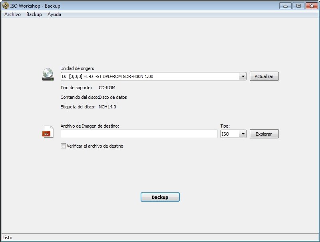Open the Tipo ISO format dropdown
320x242 pixels.
(x=243, y=134)
